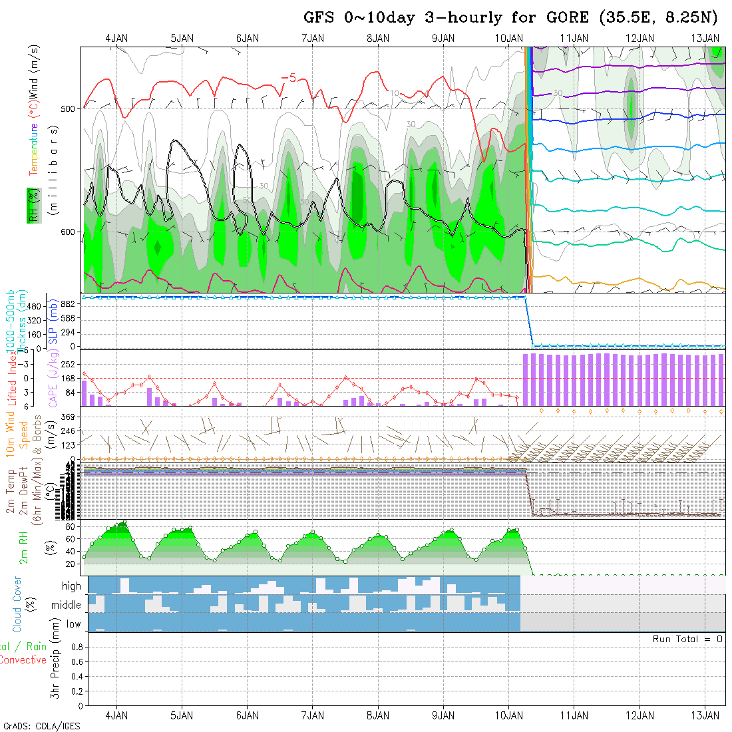Click the blue 'SLP (mb)' axis label
This screenshot has height=732, width=732.
[53, 321]
